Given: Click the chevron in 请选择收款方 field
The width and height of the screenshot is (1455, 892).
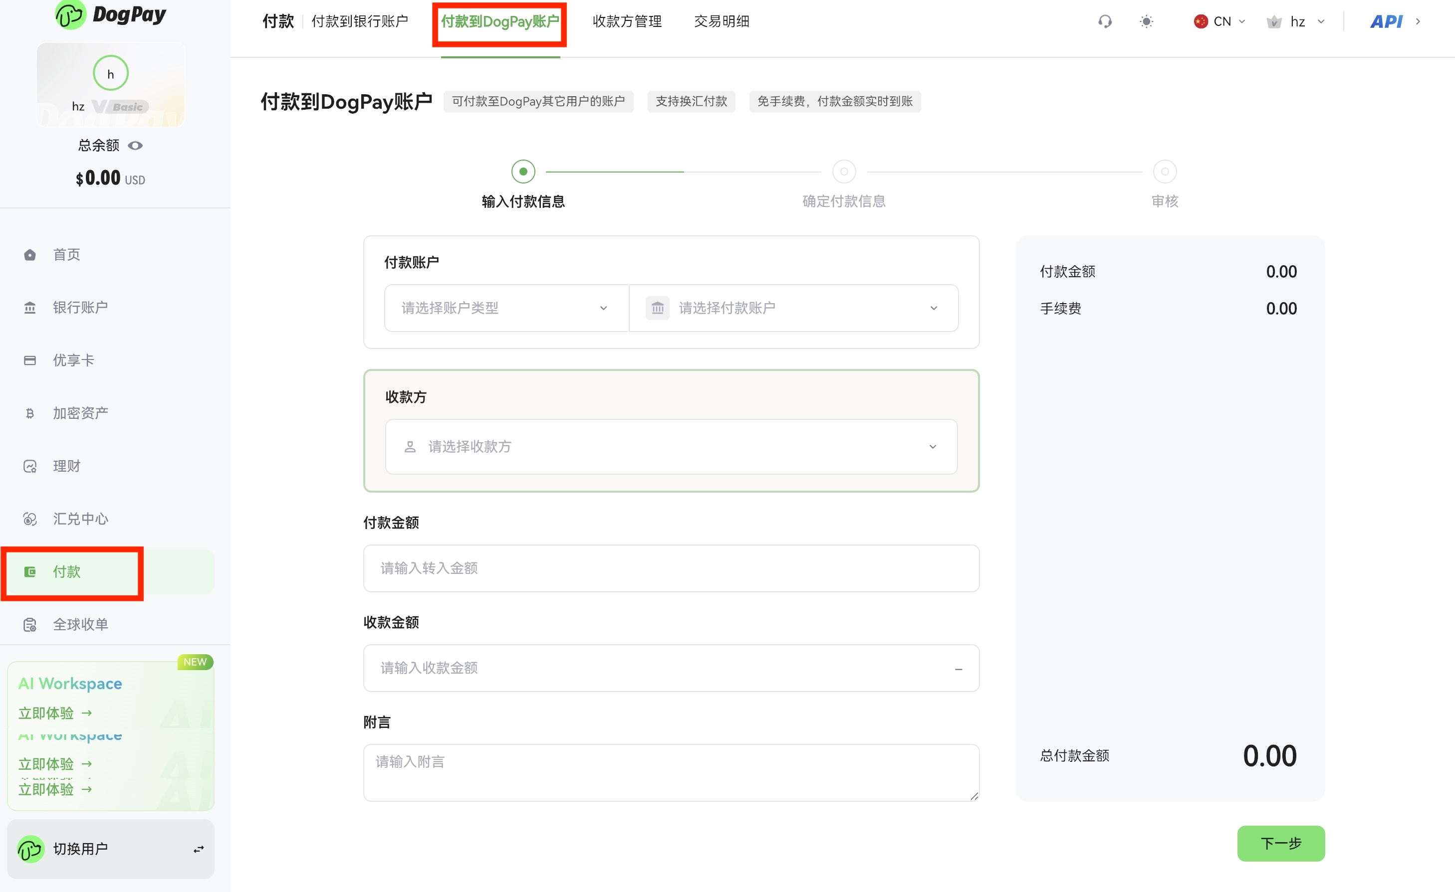Looking at the screenshot, I should [x=933, y=447].
